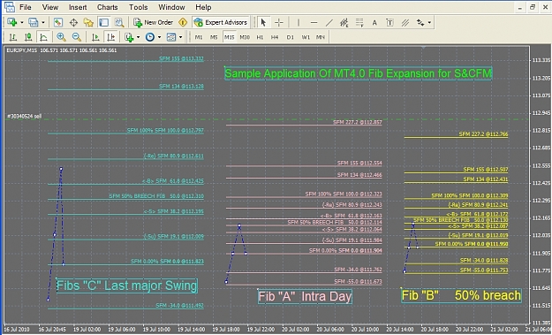Open MetaEditor via yellow diamond icon
The height and width of the screenshot is (335, 552).
click(183, 23)
